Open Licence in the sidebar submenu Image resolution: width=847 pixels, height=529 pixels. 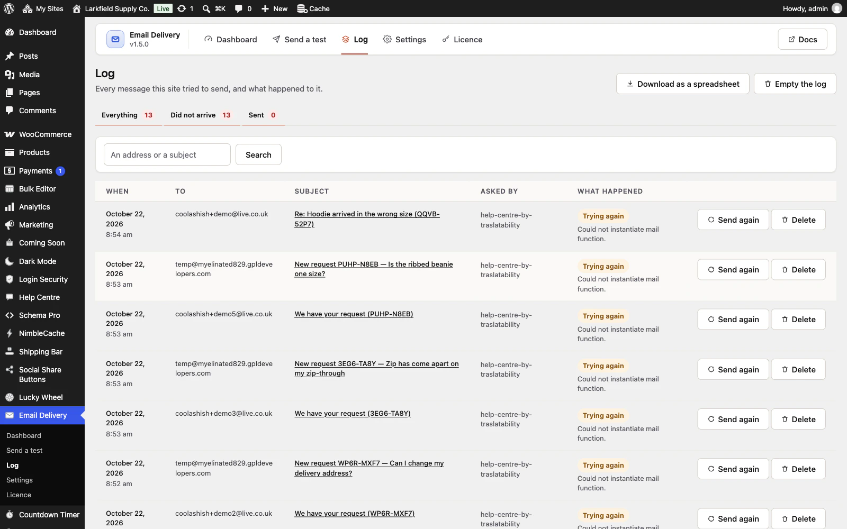click(x=19, y=495)
